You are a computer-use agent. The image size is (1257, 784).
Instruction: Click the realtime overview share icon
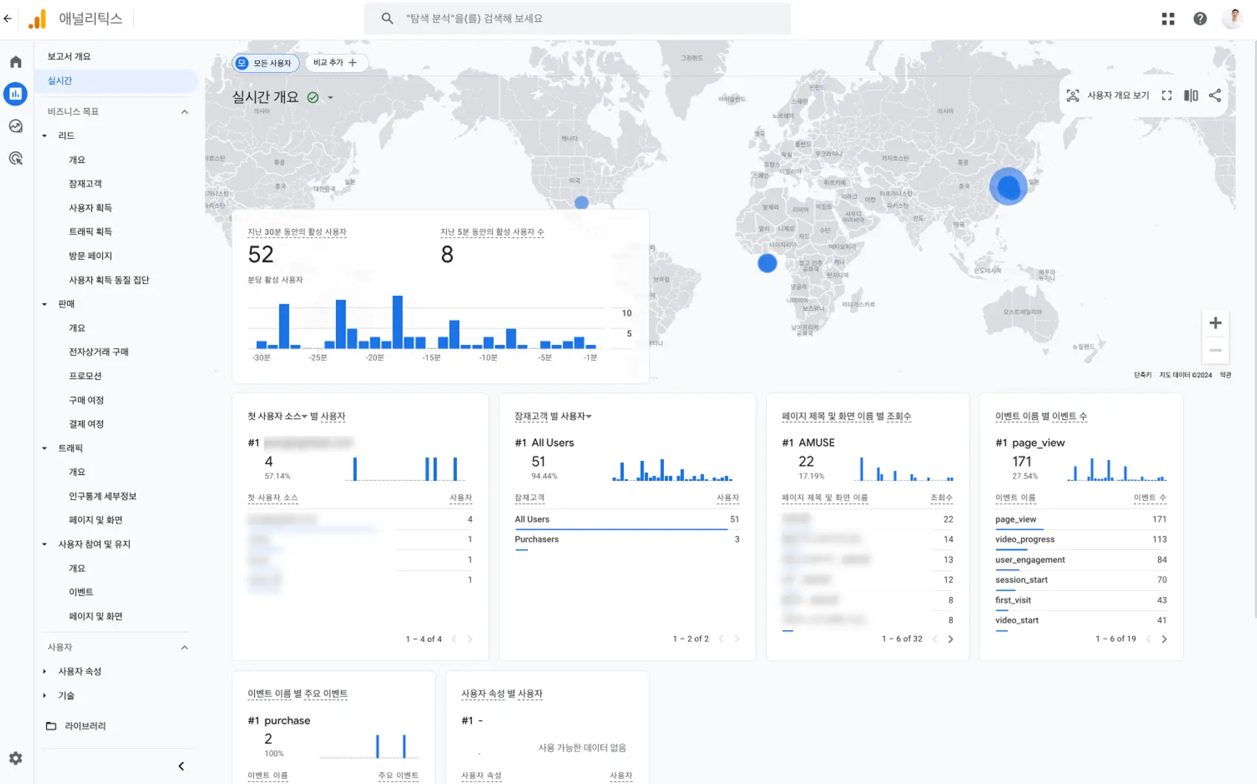[1218, 97]
